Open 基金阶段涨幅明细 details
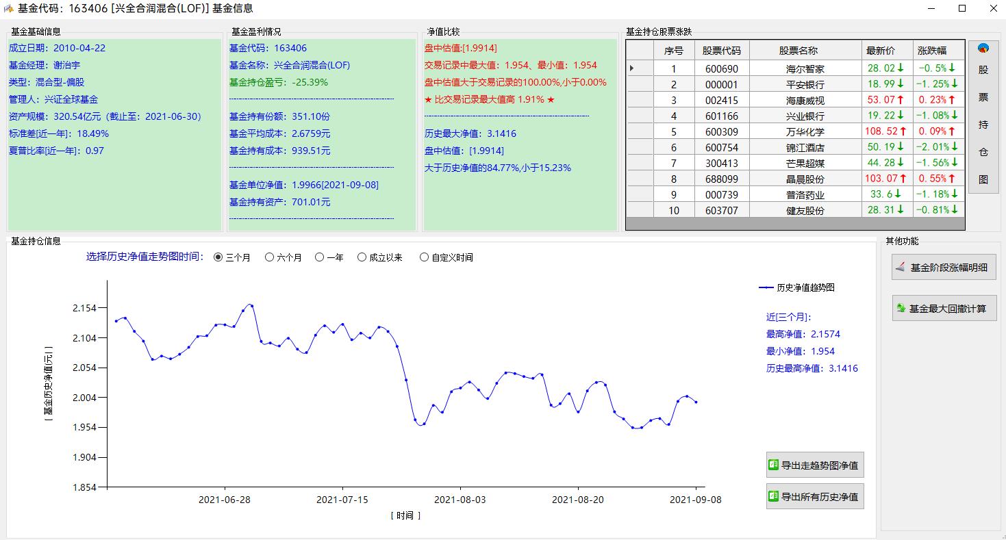The image size is (1006, 540). (x=944, y=267)
